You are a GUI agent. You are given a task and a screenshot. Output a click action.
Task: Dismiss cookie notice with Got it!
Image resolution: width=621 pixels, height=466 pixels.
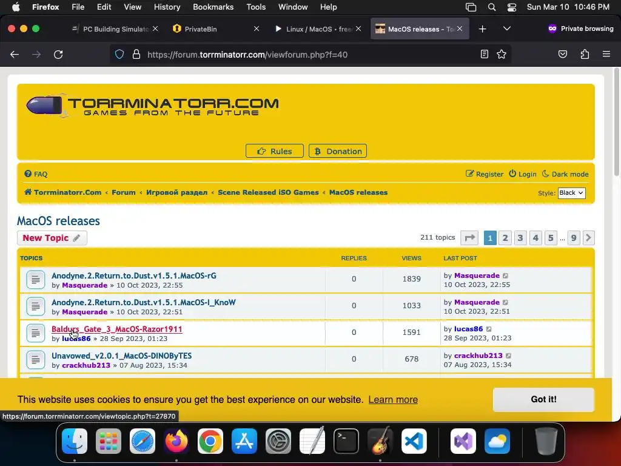543,399
